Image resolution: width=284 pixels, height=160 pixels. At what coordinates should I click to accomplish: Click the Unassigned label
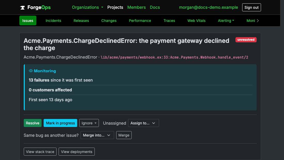pyautogui.click(x=114, y=123)
